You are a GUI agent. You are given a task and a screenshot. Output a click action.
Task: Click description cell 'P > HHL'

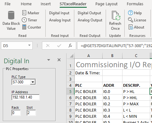point(136,98)
